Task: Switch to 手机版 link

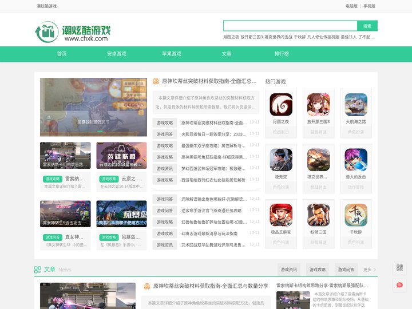Action: point(369,6)
